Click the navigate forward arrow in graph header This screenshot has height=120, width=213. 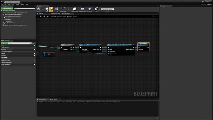pos(44,16)
